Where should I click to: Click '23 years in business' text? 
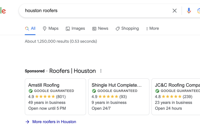click(173, 102)
